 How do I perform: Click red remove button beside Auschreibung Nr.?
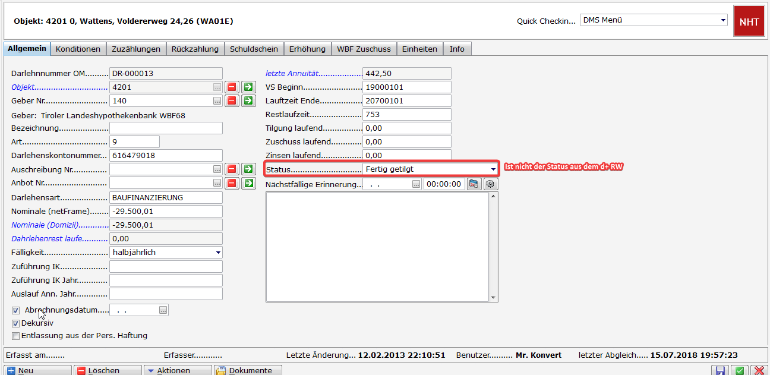click(232, 169)
